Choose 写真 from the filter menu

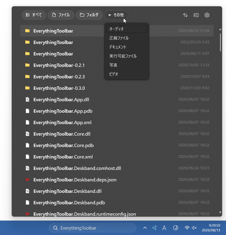coord(127,65)
